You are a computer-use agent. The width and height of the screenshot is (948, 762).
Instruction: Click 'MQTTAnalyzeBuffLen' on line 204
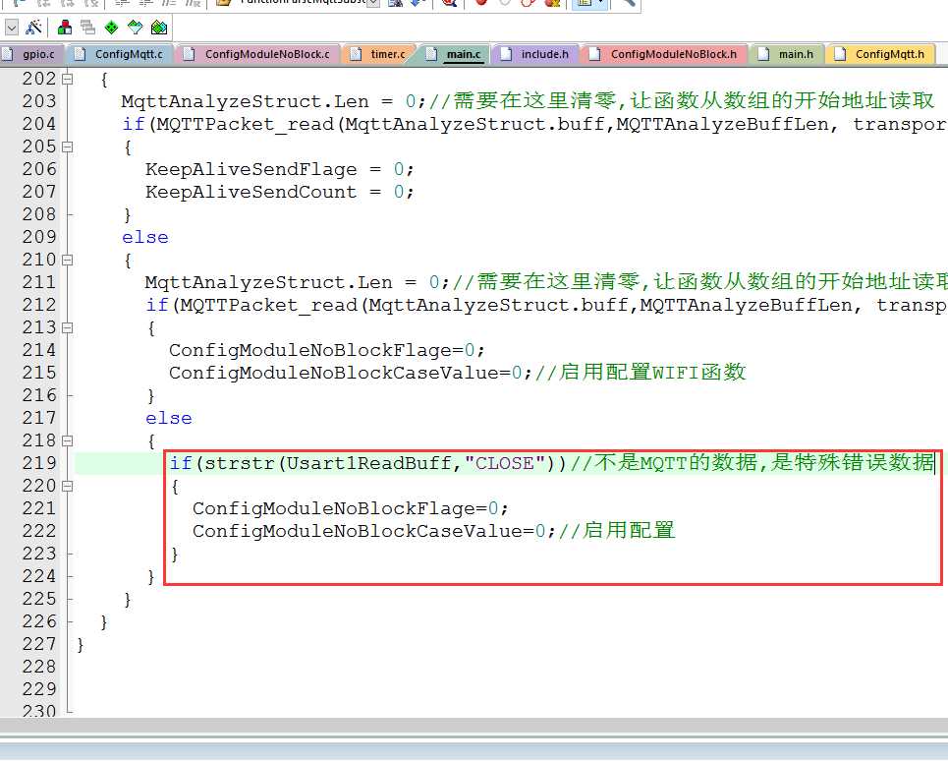(722, 124)
